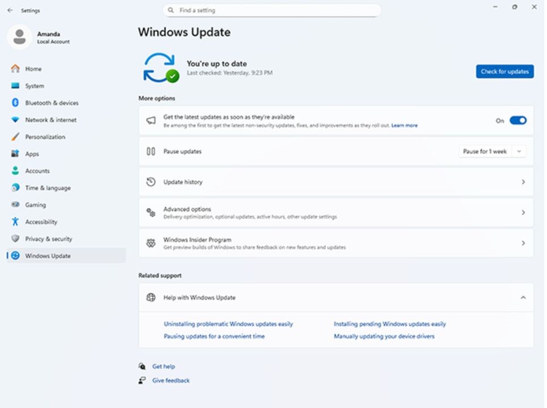The height and width of the screenshot is (408, 547).
Task: Click the Network & internet wifi icon
Action: click(x=15, y=120)
